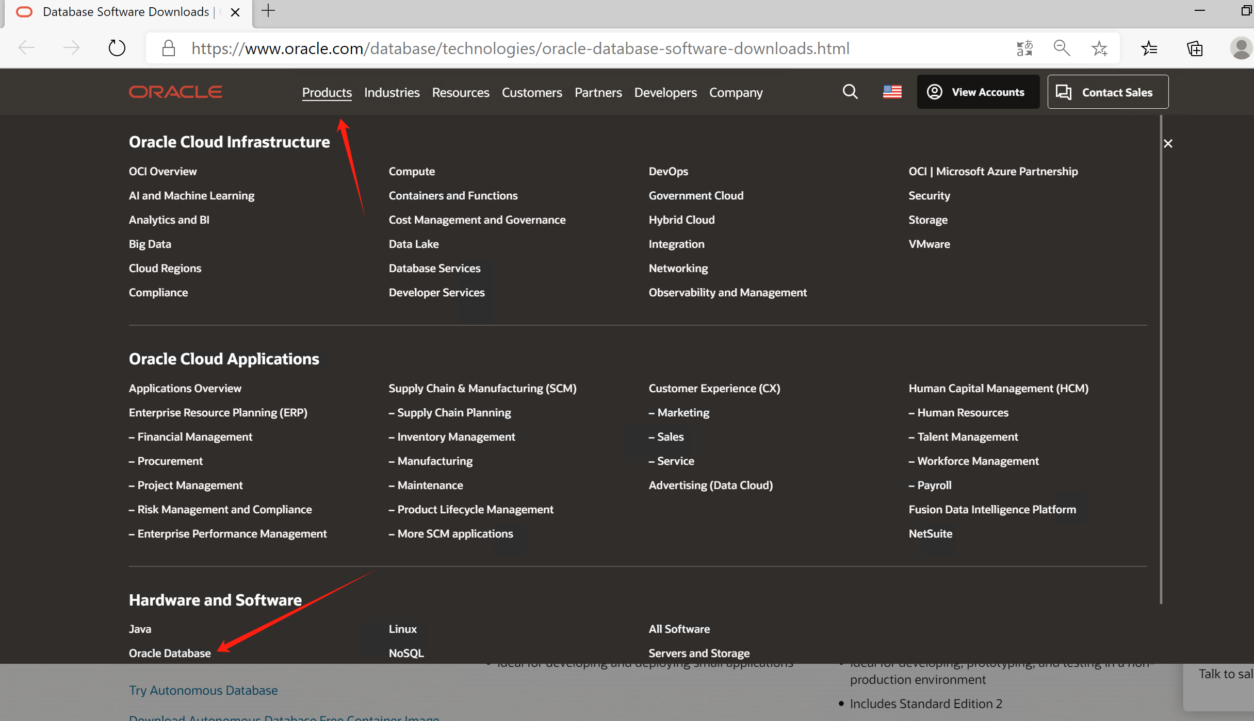Select Security link
The width and height of the screenshot is (1254, 721).
click(929, 195)
